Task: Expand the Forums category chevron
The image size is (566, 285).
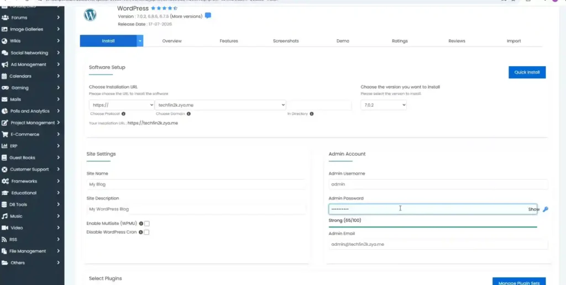Action: (x=58, y=17)
